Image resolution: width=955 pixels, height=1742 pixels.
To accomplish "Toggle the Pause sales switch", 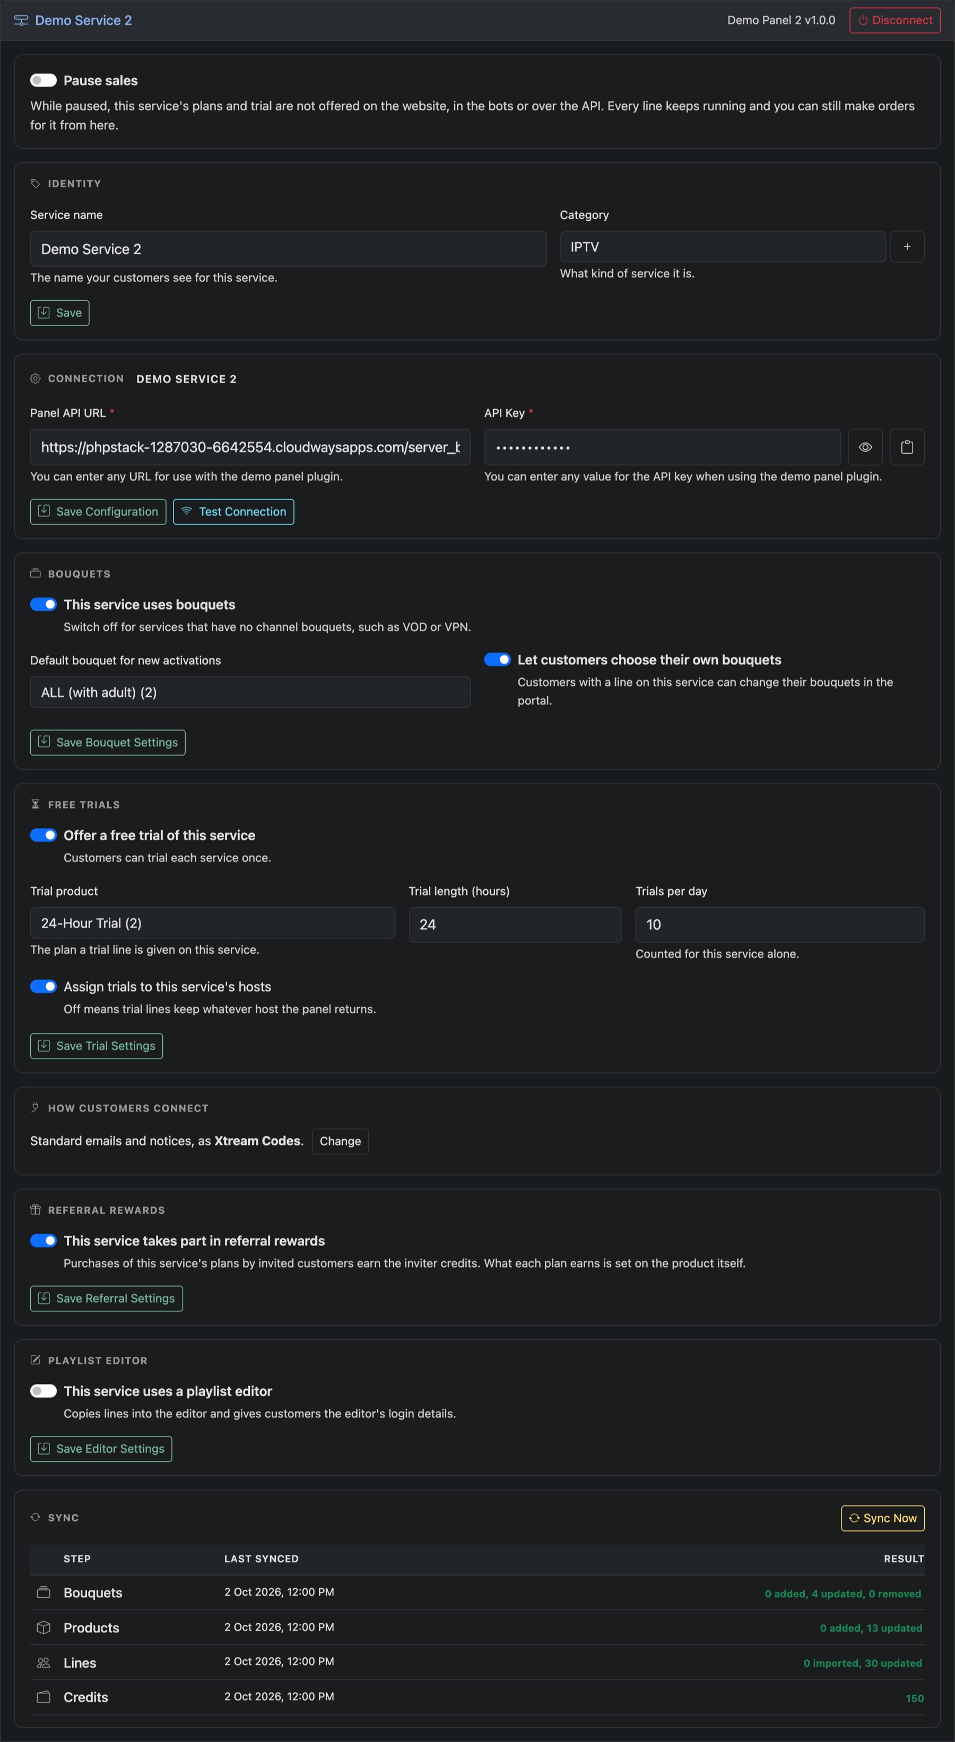I will (44, 81).
